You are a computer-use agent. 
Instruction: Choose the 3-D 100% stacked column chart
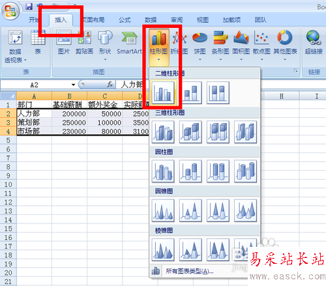pyautogui.click(x=218, y=132)
